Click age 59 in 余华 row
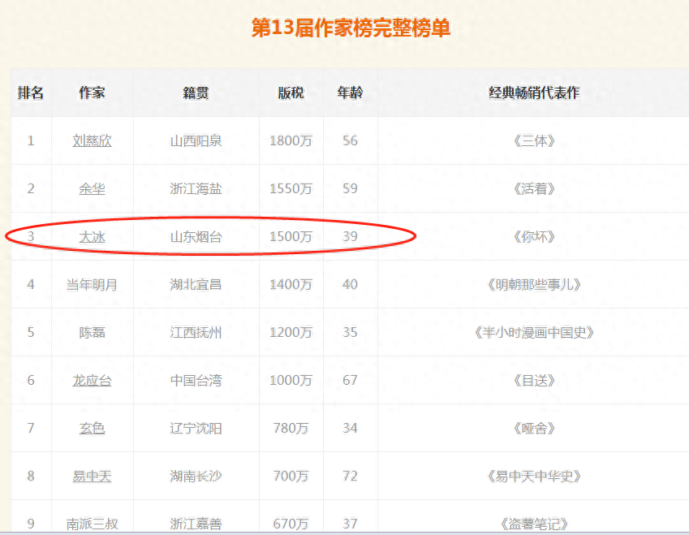This screenshot has height=535, width=689. coord(351,188)
